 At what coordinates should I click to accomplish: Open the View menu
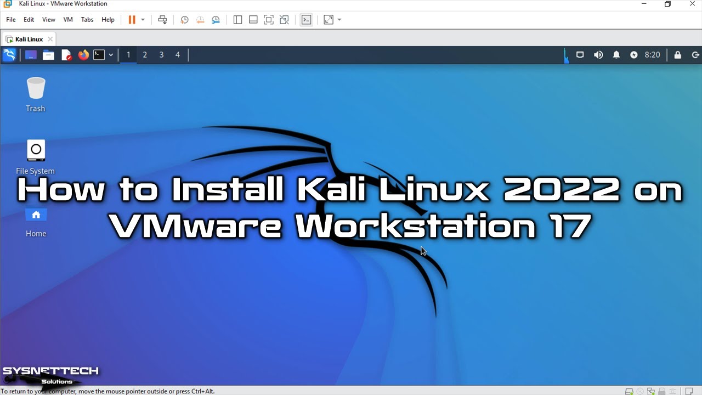49,20
